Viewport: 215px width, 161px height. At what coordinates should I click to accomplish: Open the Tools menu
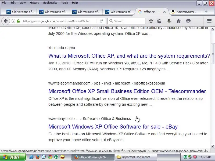pos(64,3)
